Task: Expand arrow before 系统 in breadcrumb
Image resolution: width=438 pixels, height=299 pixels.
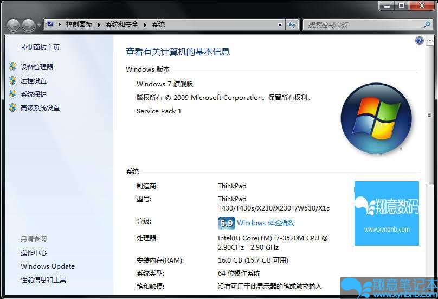Action: [145, 24]
